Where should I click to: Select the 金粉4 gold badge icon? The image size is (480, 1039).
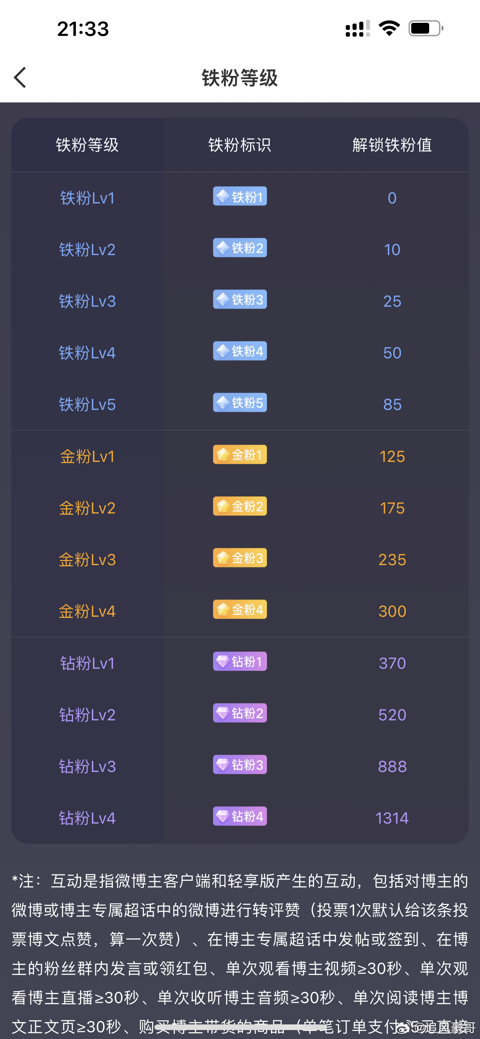point(239,610)
